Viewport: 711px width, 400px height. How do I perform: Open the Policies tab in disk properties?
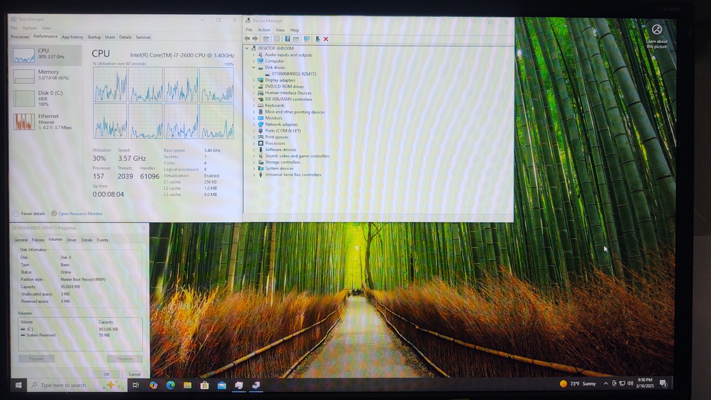pos(37,240)
